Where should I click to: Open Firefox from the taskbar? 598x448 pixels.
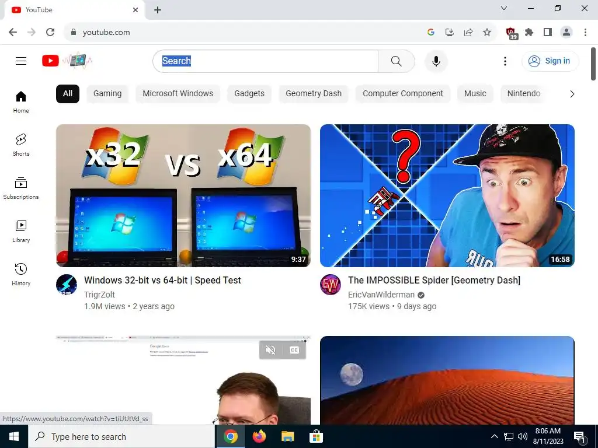(259, 436)
